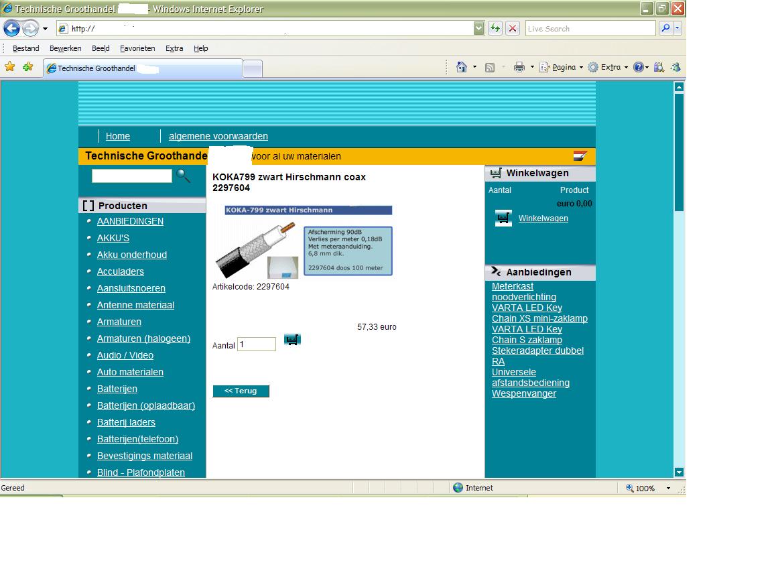Image resolution: width=772 pixels, height=579 pixels.
Task: Open the Extra menu in menu bar
Action: tap(174, 48)
